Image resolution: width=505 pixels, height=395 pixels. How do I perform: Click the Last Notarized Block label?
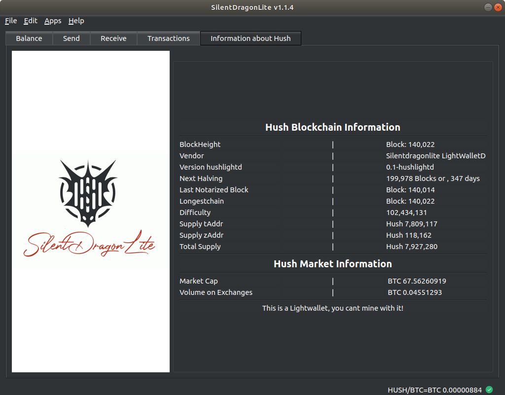[x=214, y=190]
